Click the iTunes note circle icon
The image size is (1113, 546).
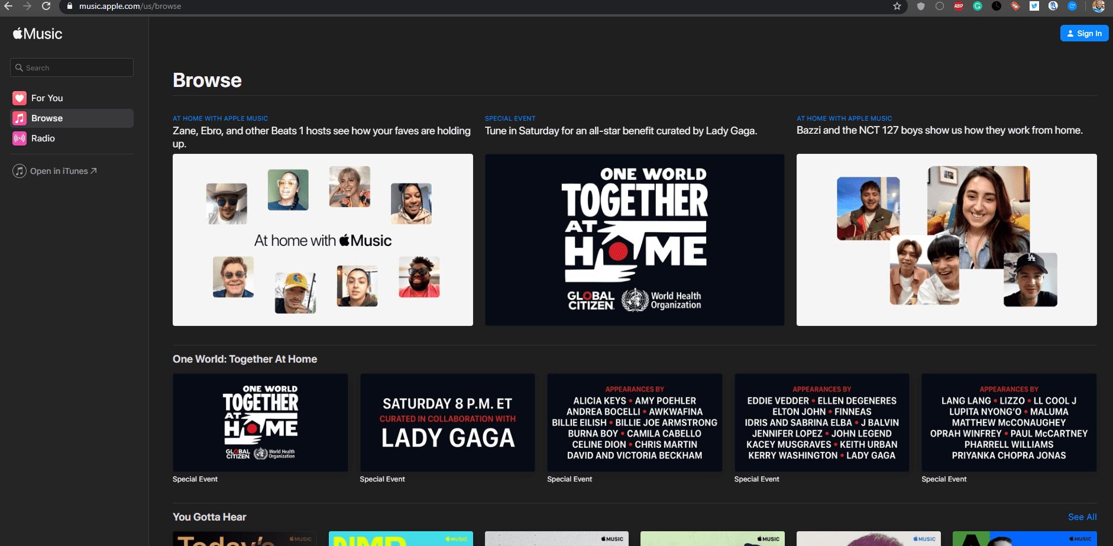click(x=20, y=171)
